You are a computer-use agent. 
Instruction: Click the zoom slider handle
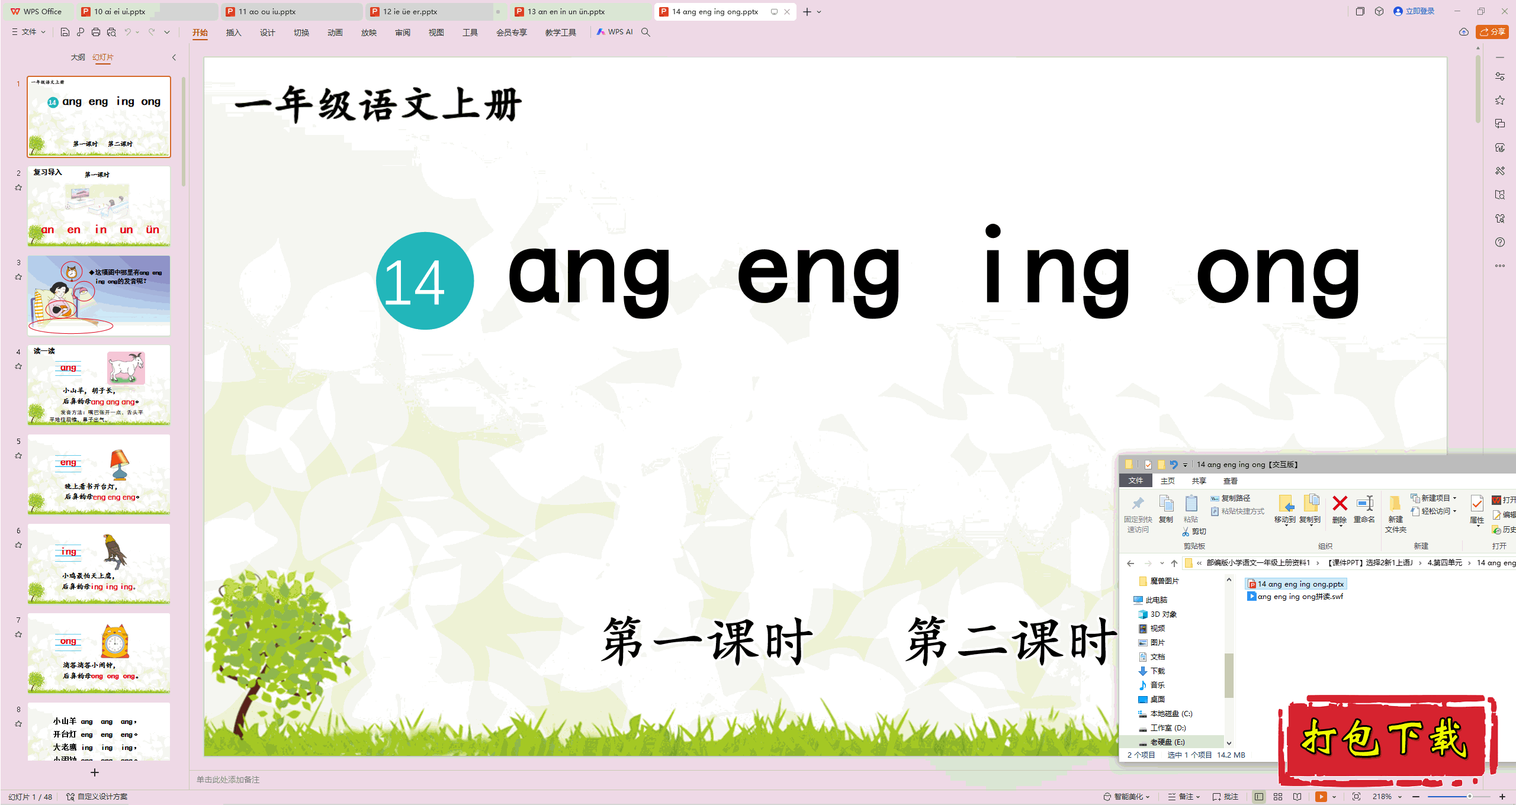(x=1470, y=797)
